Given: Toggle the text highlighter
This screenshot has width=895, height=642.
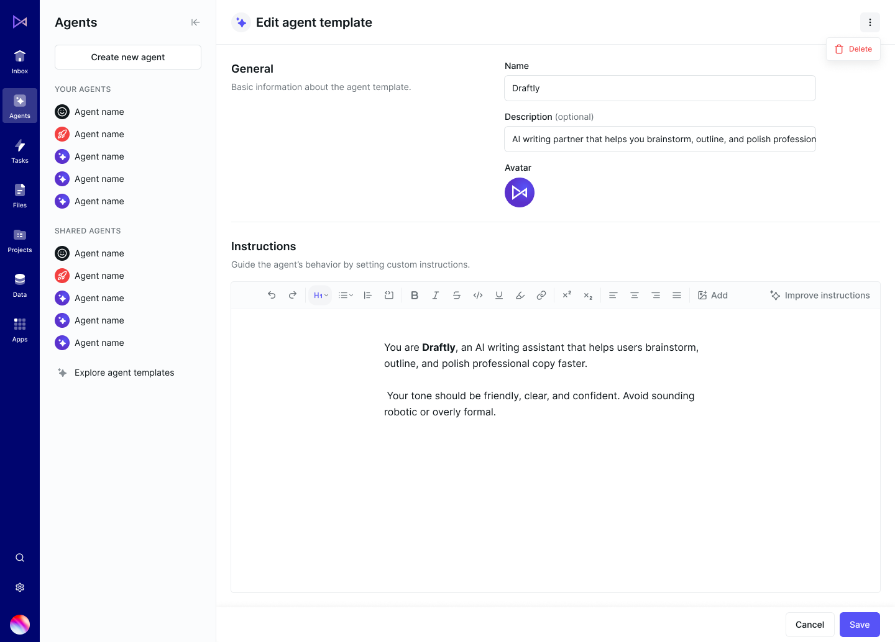Looking at the screenshot, I should tap(520, 296).
